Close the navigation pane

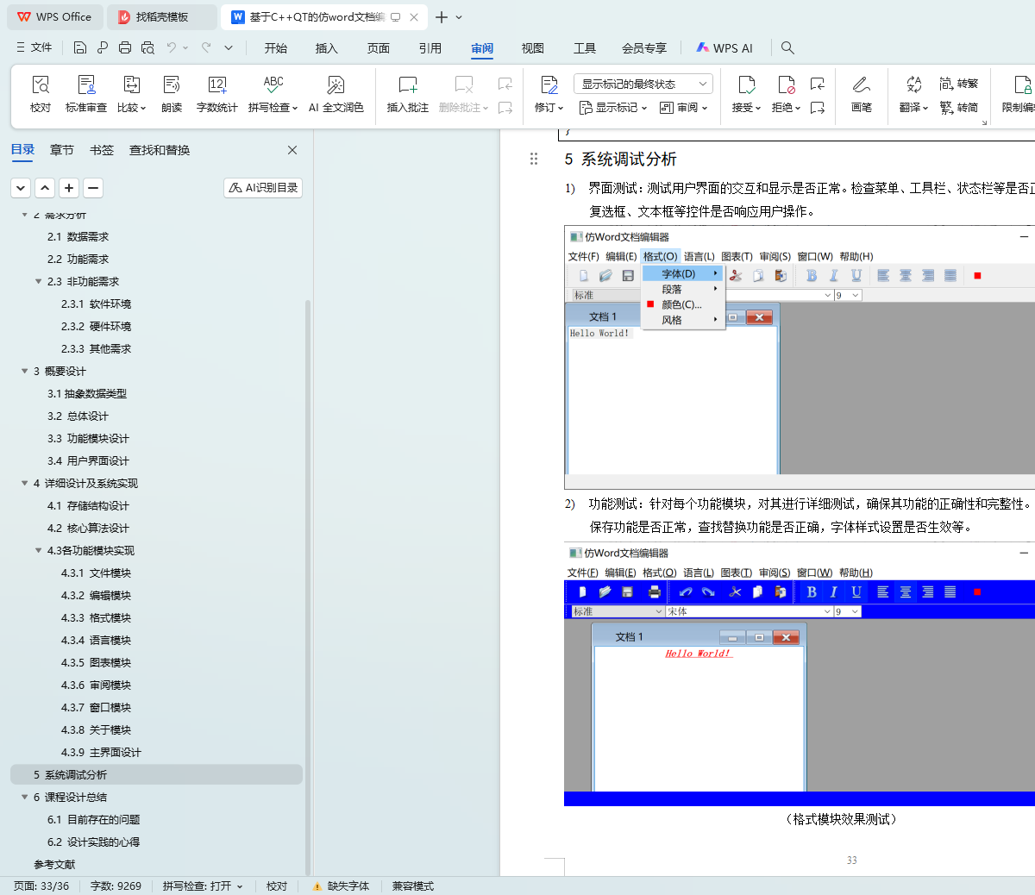(292, 150)
